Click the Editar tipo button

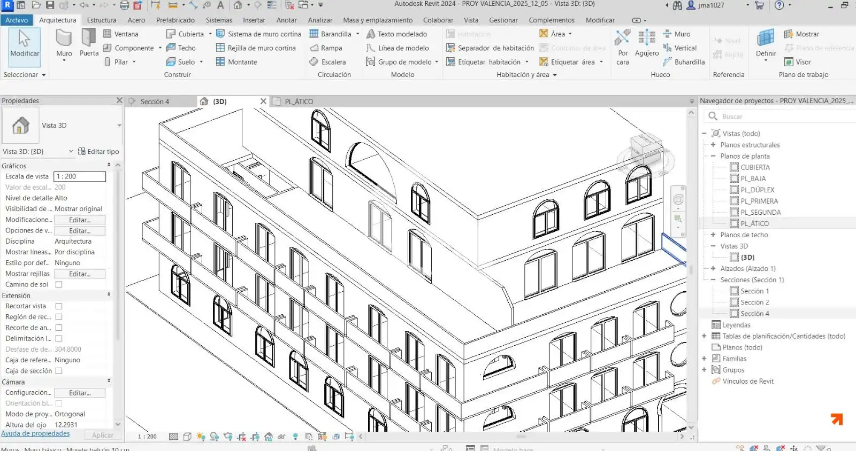click(98, 152)
